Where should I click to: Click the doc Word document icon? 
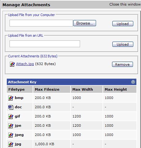11,107
